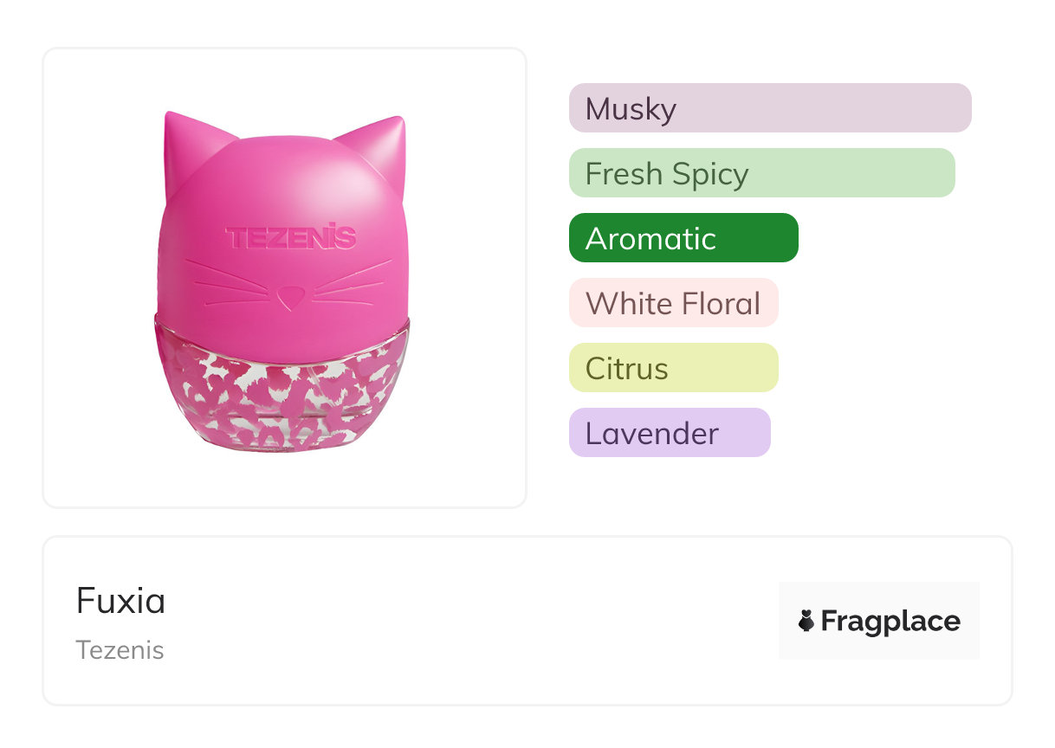Select the purple Lavender accord bar

pos(669,433)
